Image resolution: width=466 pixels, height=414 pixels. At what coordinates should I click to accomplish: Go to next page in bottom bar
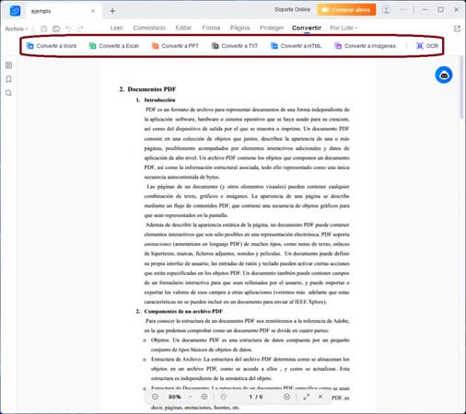coord(286,397)
